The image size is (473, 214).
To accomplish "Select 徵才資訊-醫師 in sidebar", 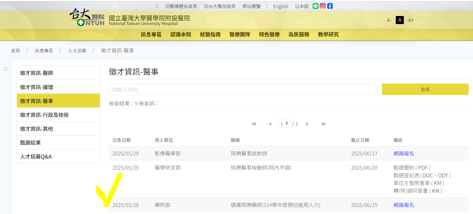I will click(58, 73).
